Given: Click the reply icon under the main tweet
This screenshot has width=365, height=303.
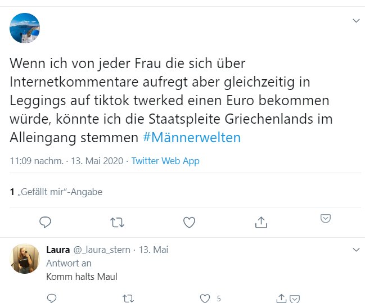Looking at the screenshot, I should point(46,223).
